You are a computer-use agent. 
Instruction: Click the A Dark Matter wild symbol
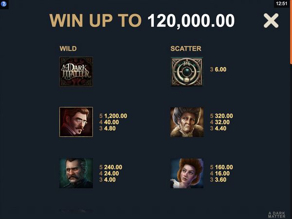(76, 72)
